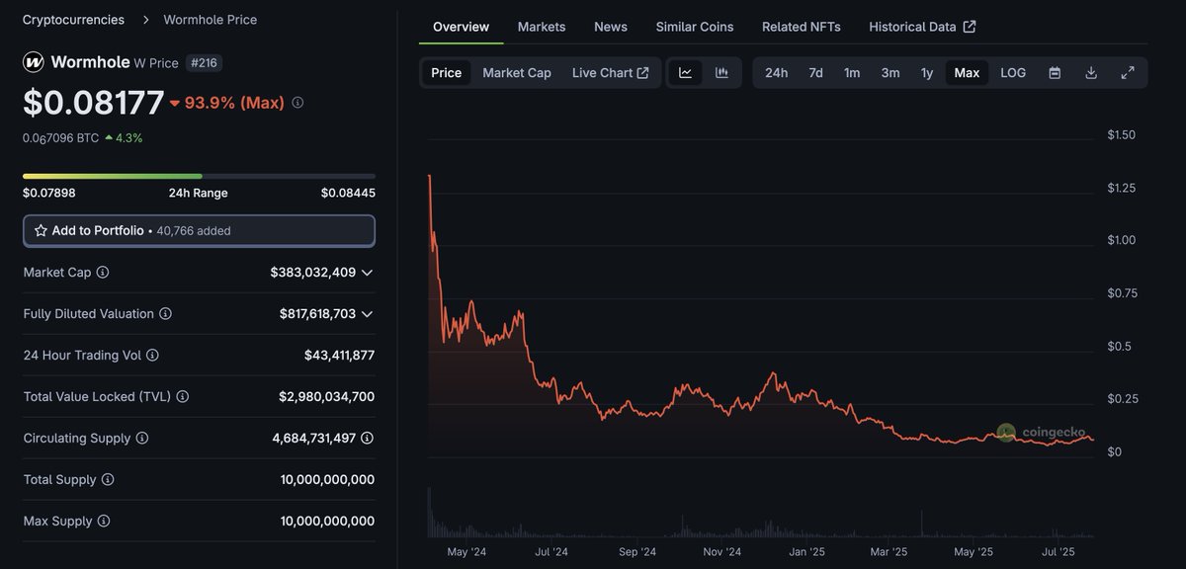Set chart range to 1m

pyautogui.click(x=852, y=72)
